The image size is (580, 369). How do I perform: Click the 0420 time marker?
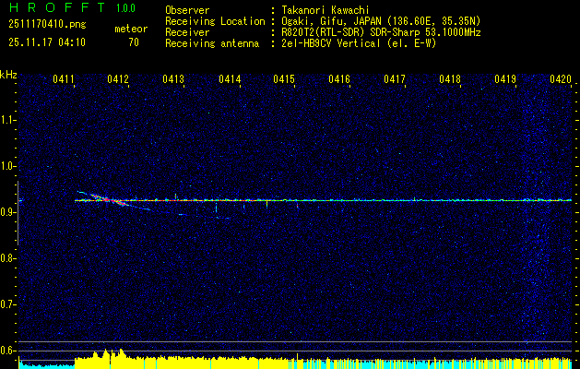(561, 80)
